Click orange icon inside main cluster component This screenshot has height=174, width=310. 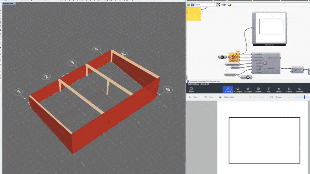[x=265, y=63]
